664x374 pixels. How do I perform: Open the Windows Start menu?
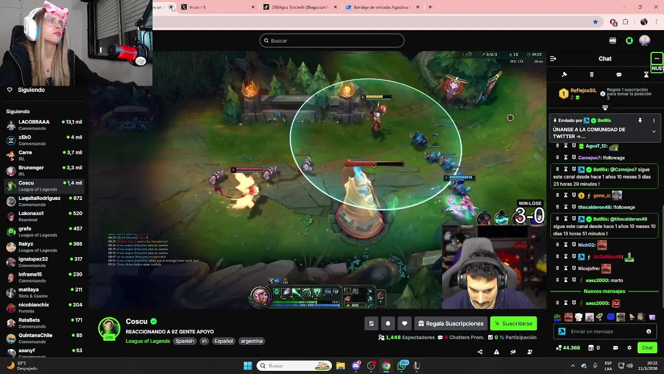(247, 366)
